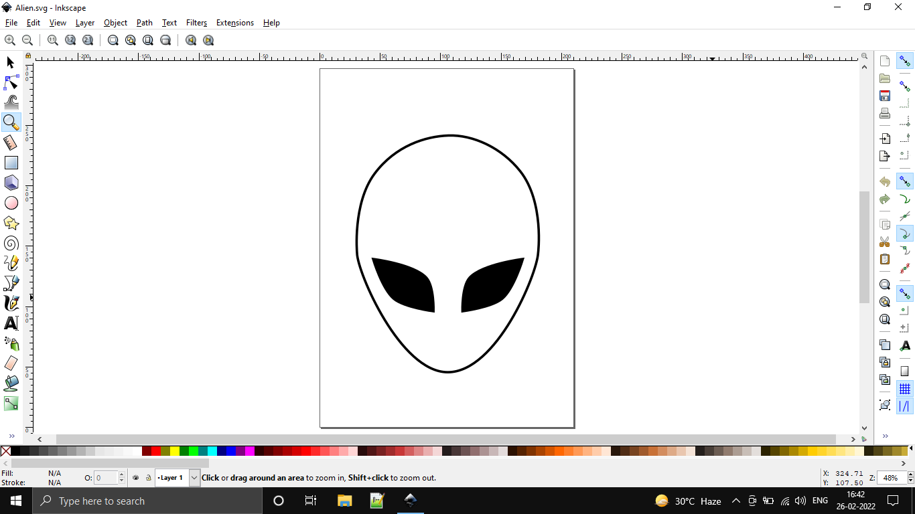Toggle layer visibility in the status bar
Screen dimensions: 915x514
pos(135,477)
